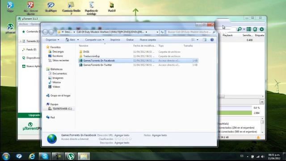The width and height of the screenshot is (286, 161).
Task: Select GamesTorrents En Facebook shortcut
Action: tap(138, 61)
